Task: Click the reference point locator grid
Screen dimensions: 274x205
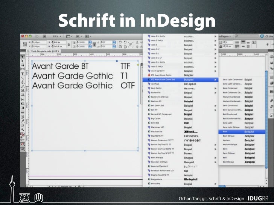Action: 25,44
